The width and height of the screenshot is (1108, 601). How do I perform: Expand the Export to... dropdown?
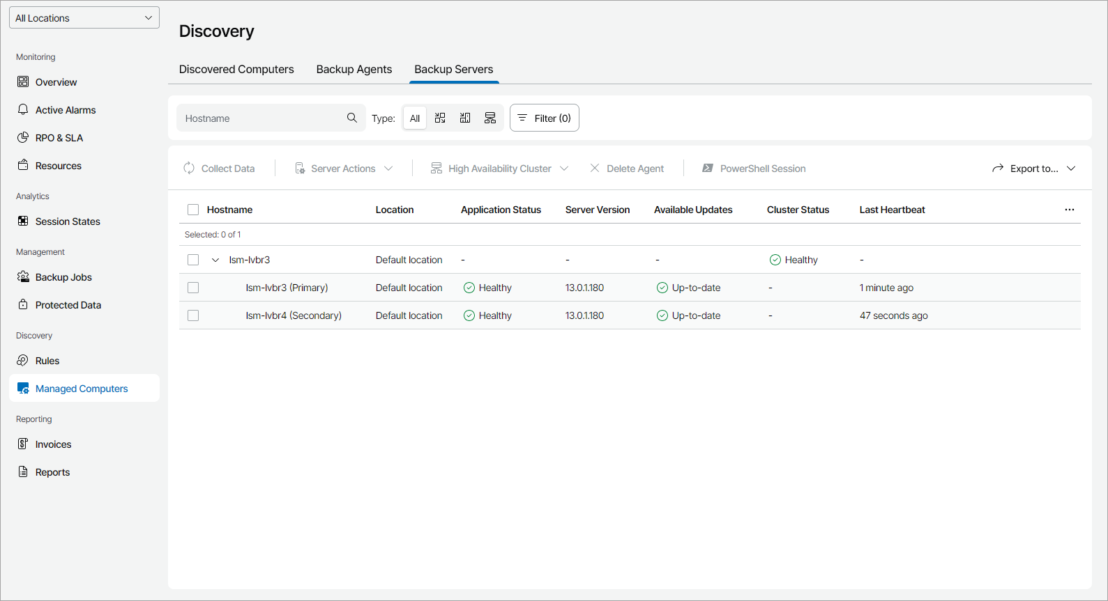1034,169
